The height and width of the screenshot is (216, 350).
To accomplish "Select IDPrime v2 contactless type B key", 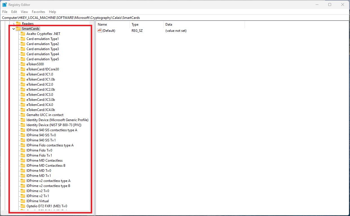I will [x=48, y=186].
